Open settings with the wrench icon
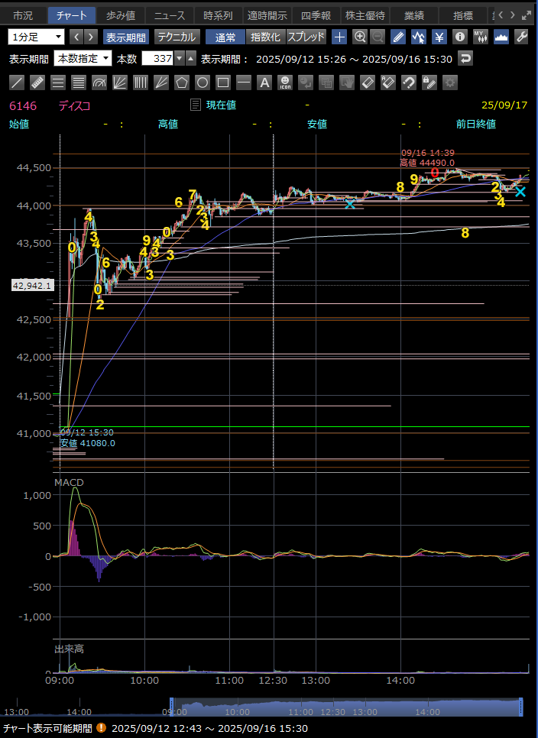Image resolution: width=538 pixels, height=738 pixels. click(x=522, y=37)
